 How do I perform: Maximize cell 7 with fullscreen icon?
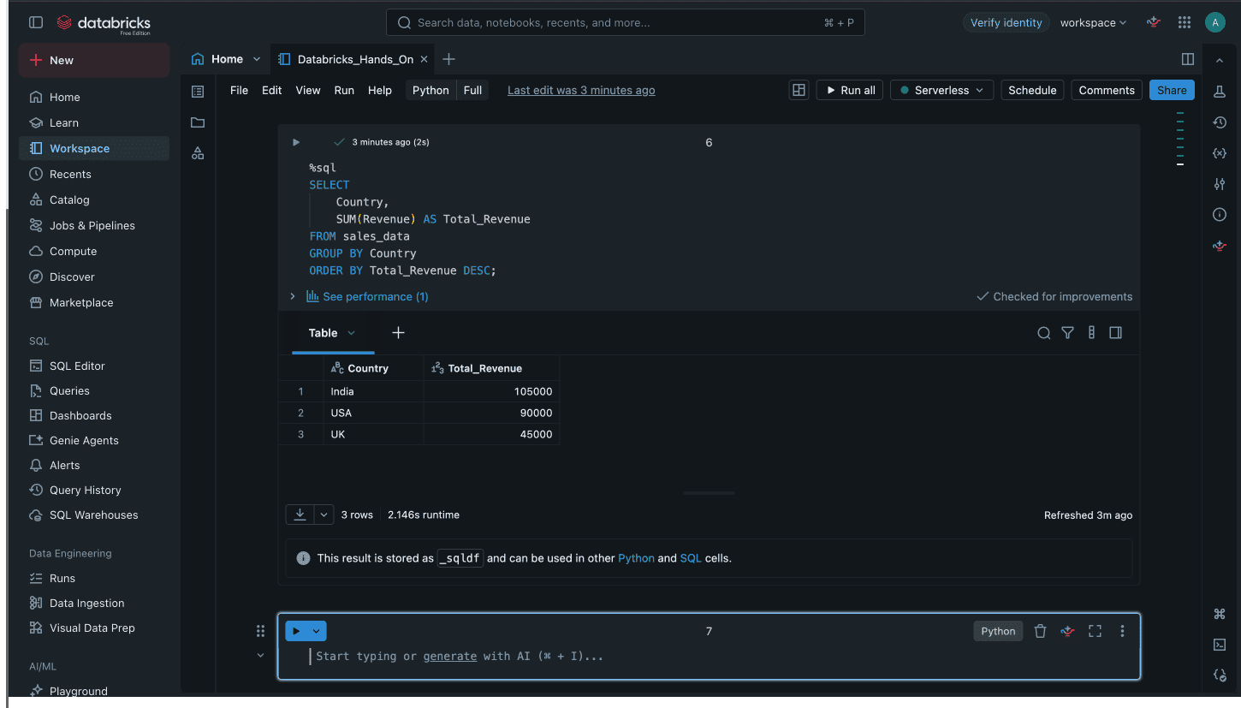(1095, 631)
